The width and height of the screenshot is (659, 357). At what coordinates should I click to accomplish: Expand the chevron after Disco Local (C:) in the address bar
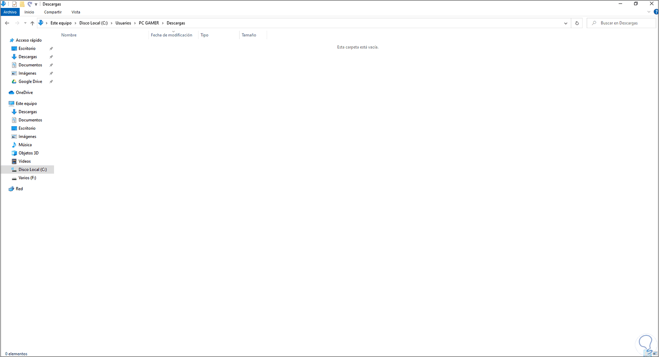tap(112, 23)
